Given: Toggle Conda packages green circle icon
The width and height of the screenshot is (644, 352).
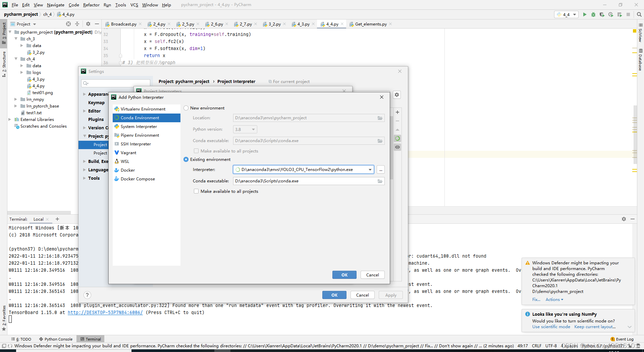Looking at the screenshot, I should [x=397, y=138].
